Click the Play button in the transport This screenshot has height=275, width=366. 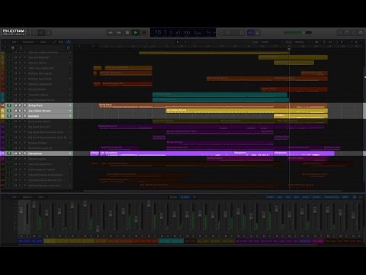[x=136, y=33]
